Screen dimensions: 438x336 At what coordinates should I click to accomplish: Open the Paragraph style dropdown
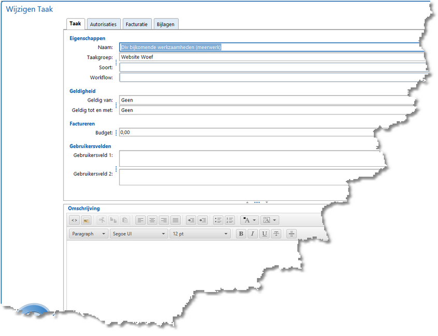[x=89, y=234]
